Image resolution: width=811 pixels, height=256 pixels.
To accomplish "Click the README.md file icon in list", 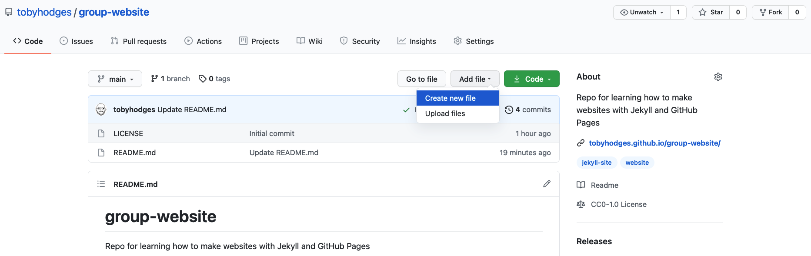I will click(x=101, y=153).
